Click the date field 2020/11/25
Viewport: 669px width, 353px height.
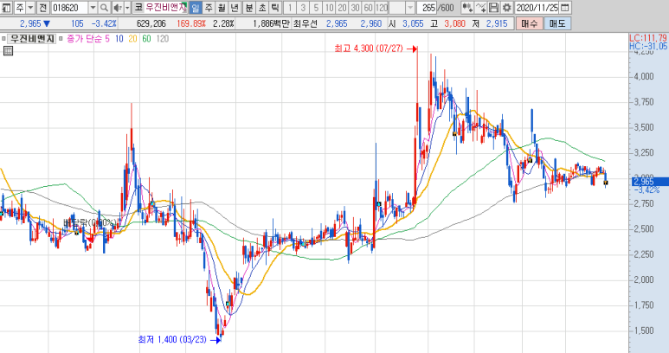click(x=537, y=7)
